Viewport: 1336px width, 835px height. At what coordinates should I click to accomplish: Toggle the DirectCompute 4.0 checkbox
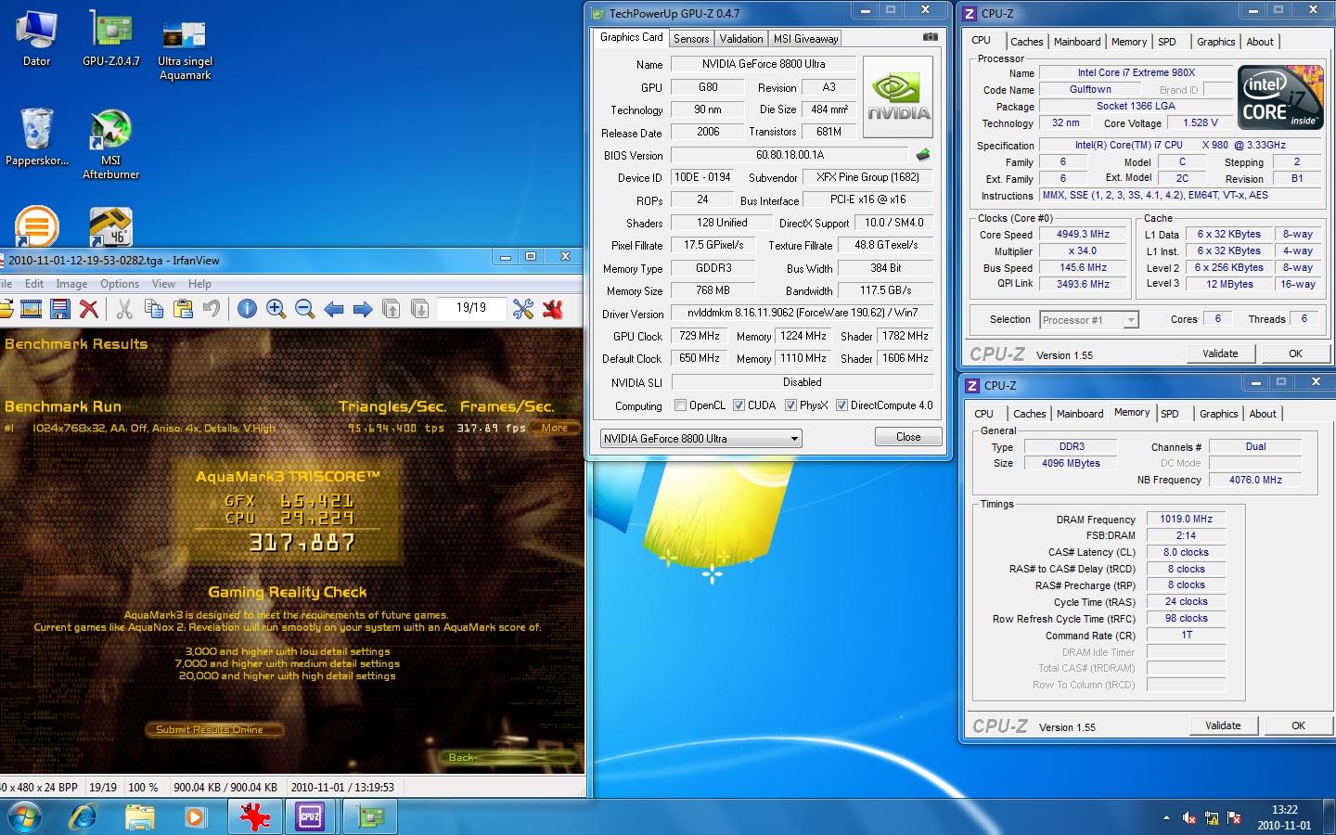pos(841,405)
